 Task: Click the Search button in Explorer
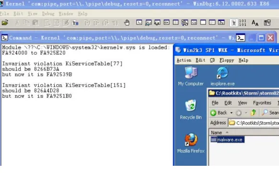pos(270,113)
